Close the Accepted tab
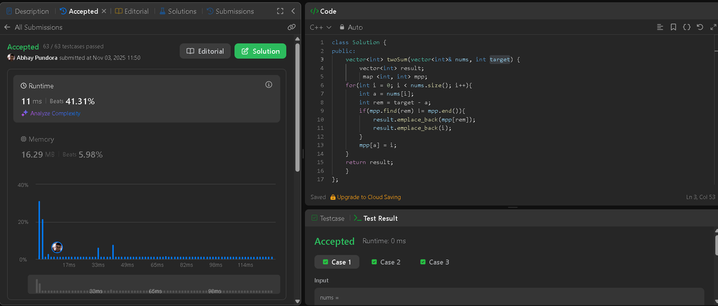 point(104,11)
